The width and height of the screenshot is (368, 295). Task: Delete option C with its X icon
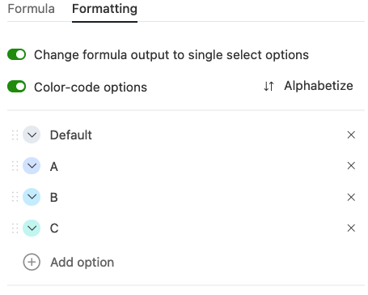351,229
